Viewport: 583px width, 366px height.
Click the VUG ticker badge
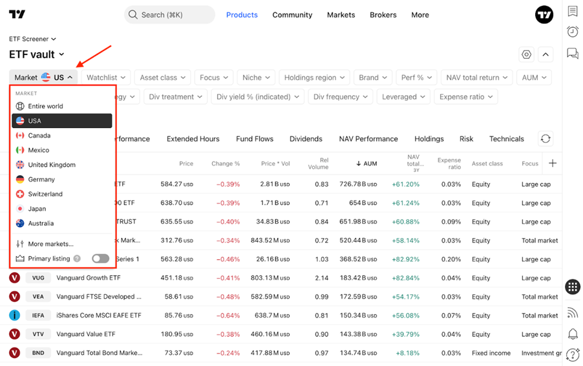38,278
